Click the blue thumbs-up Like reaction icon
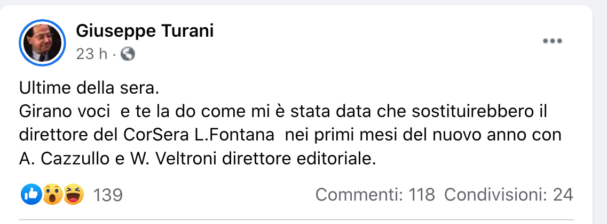Viewport: 607px width, 224px height. 31,195
